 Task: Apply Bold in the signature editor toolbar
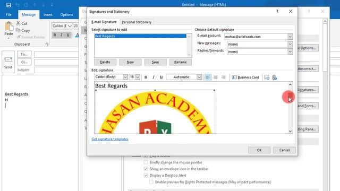(x=146, y=77)
